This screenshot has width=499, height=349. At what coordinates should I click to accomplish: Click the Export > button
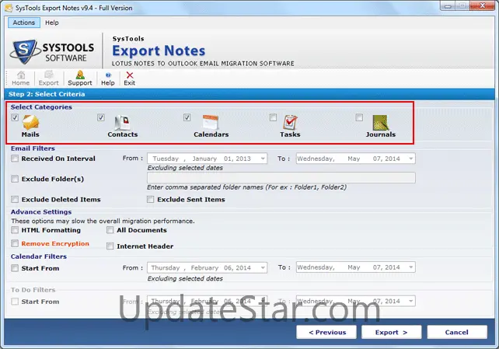pos(392,332)
